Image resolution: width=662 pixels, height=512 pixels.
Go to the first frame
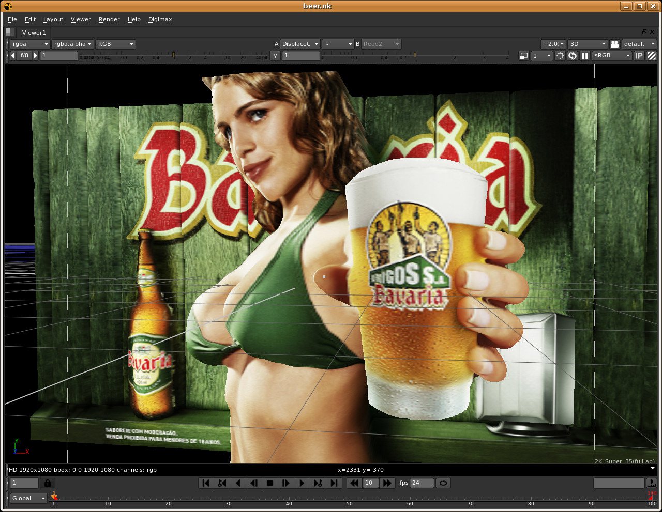206,483
